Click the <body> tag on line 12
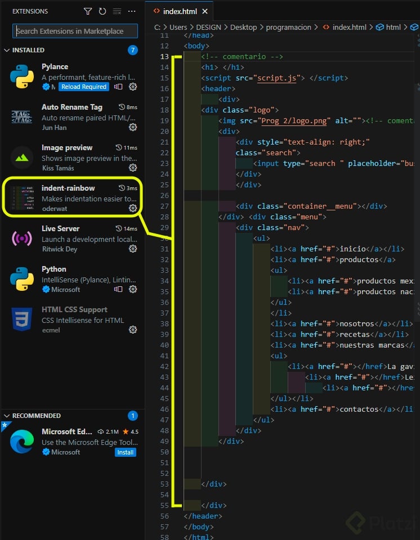This screenshot has width=420, height=540. [196, 46]
